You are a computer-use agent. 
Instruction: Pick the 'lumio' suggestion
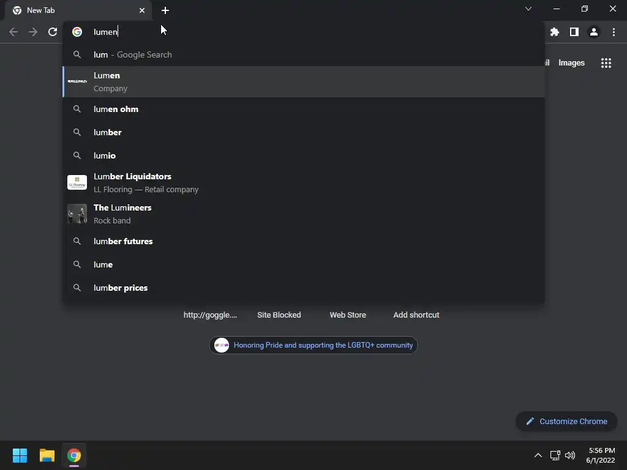pyautogui.click(x=304, y=155)
